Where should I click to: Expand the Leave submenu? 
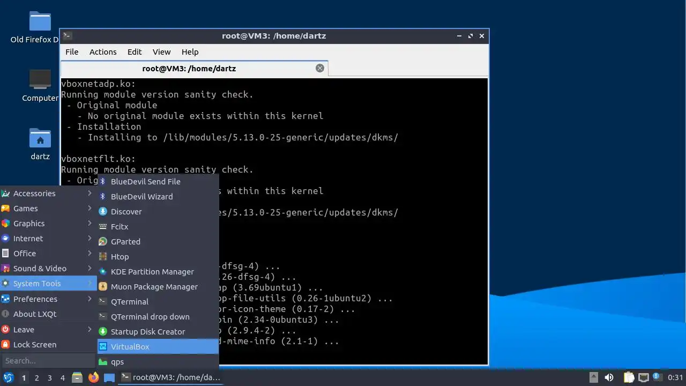48,330
